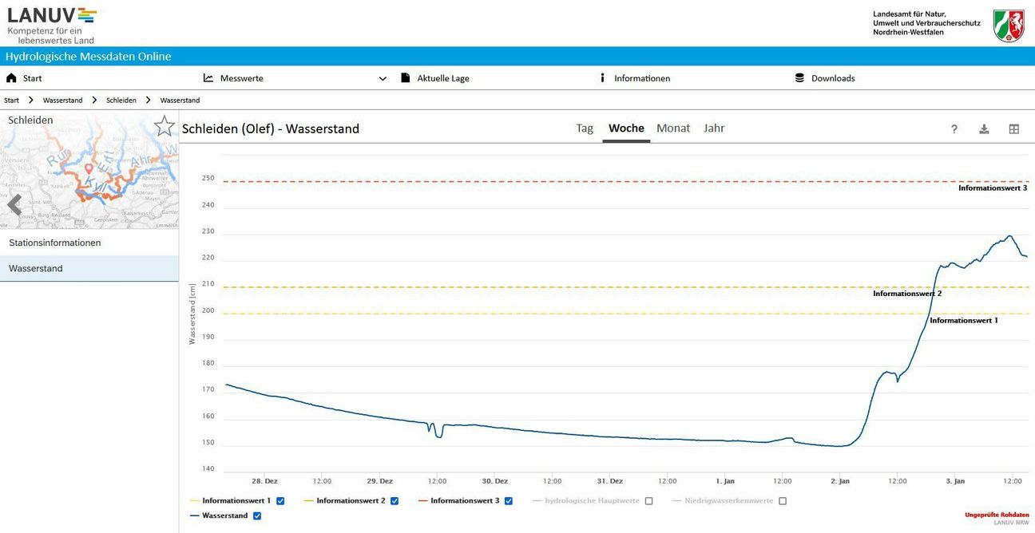The height and width of the screenshot is (533, 1035).
Task: Click the Schleiden breadcrumb link
Action: click(121, 101)
